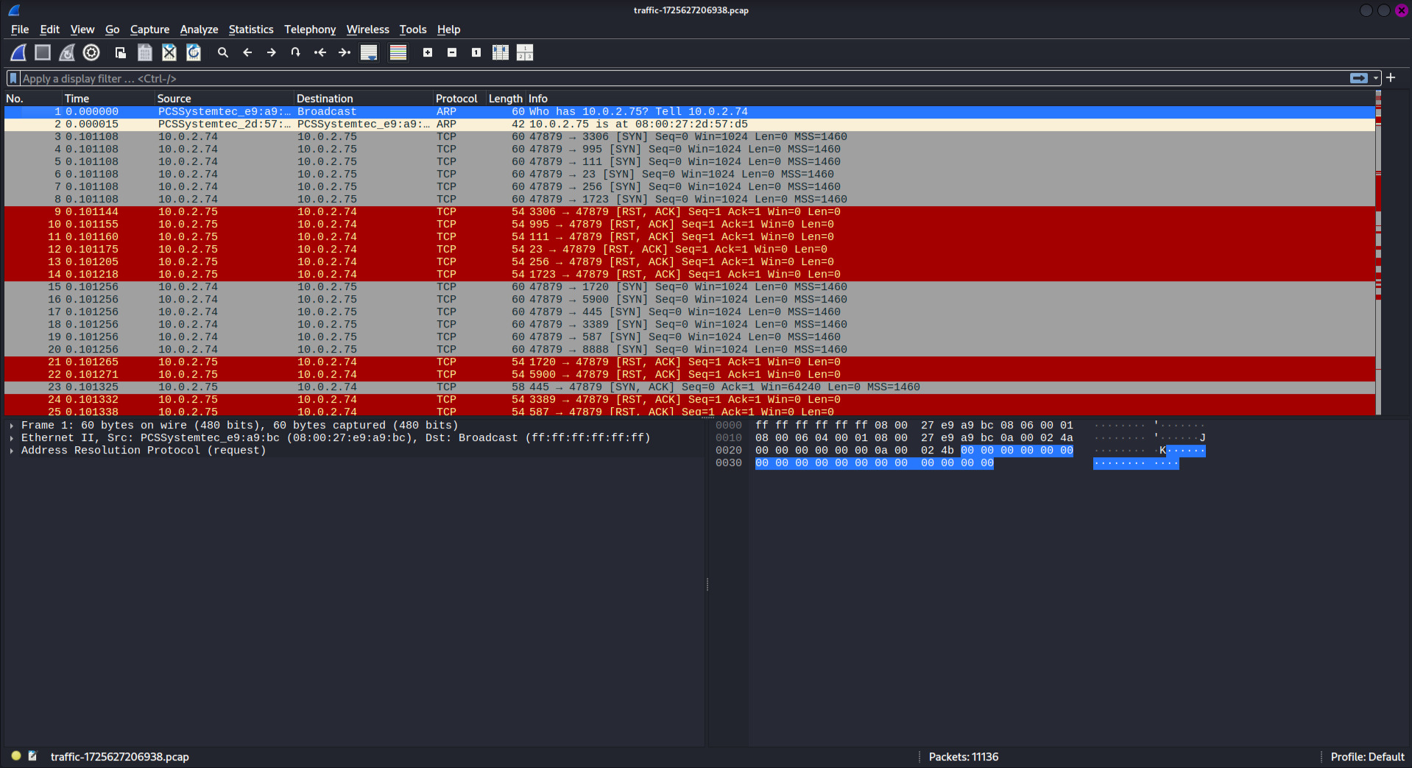Expand the Ethernet II details row
Screen dimensions: 1412x768
pos(12,438)
